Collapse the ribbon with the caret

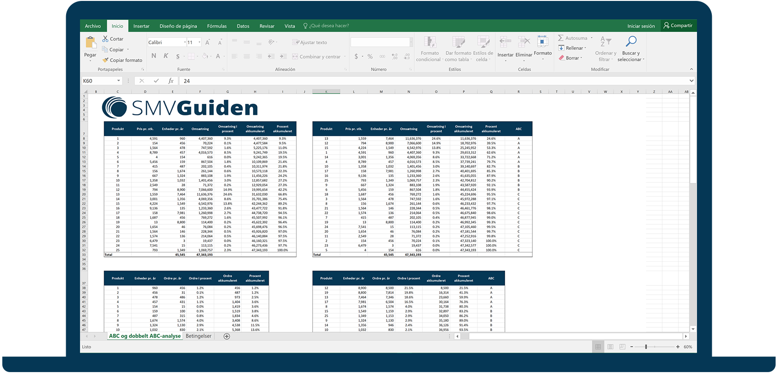(x=691, y=69)
